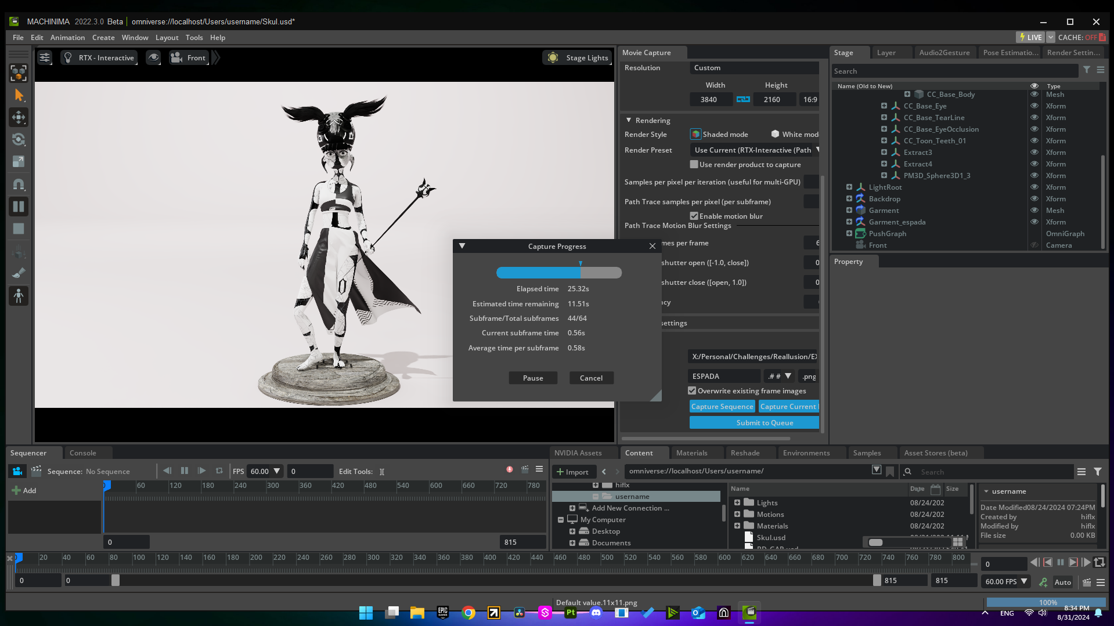Activate the Move tool in left toolbar
This screenshot has width=1114, height=626.
19,118
